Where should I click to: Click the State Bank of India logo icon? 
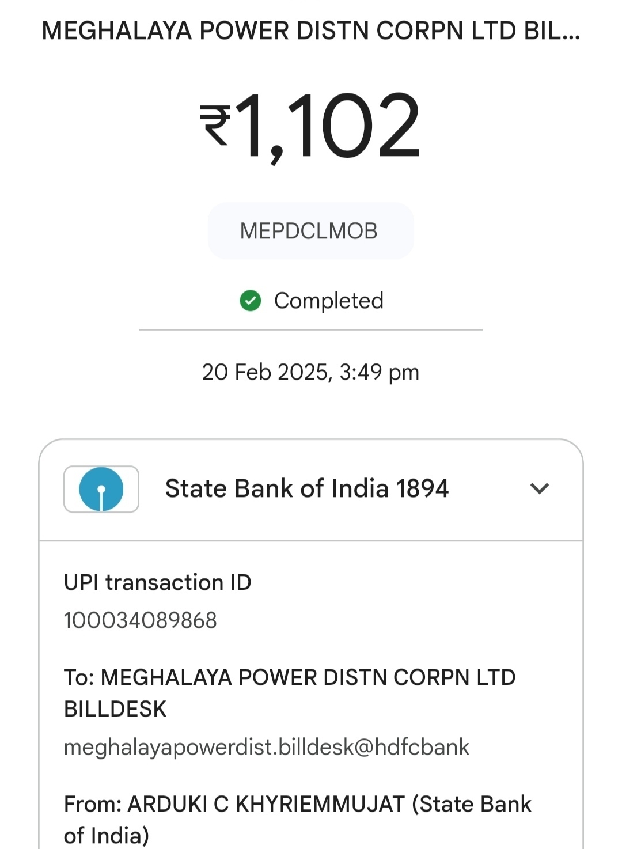click(101, 489)
